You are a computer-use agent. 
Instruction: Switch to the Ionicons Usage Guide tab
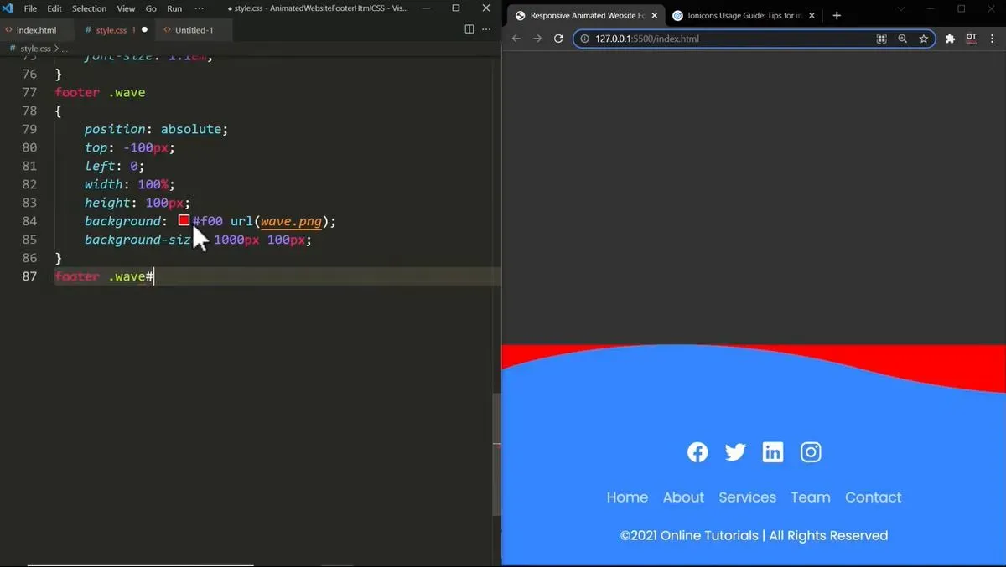(739, 15)
